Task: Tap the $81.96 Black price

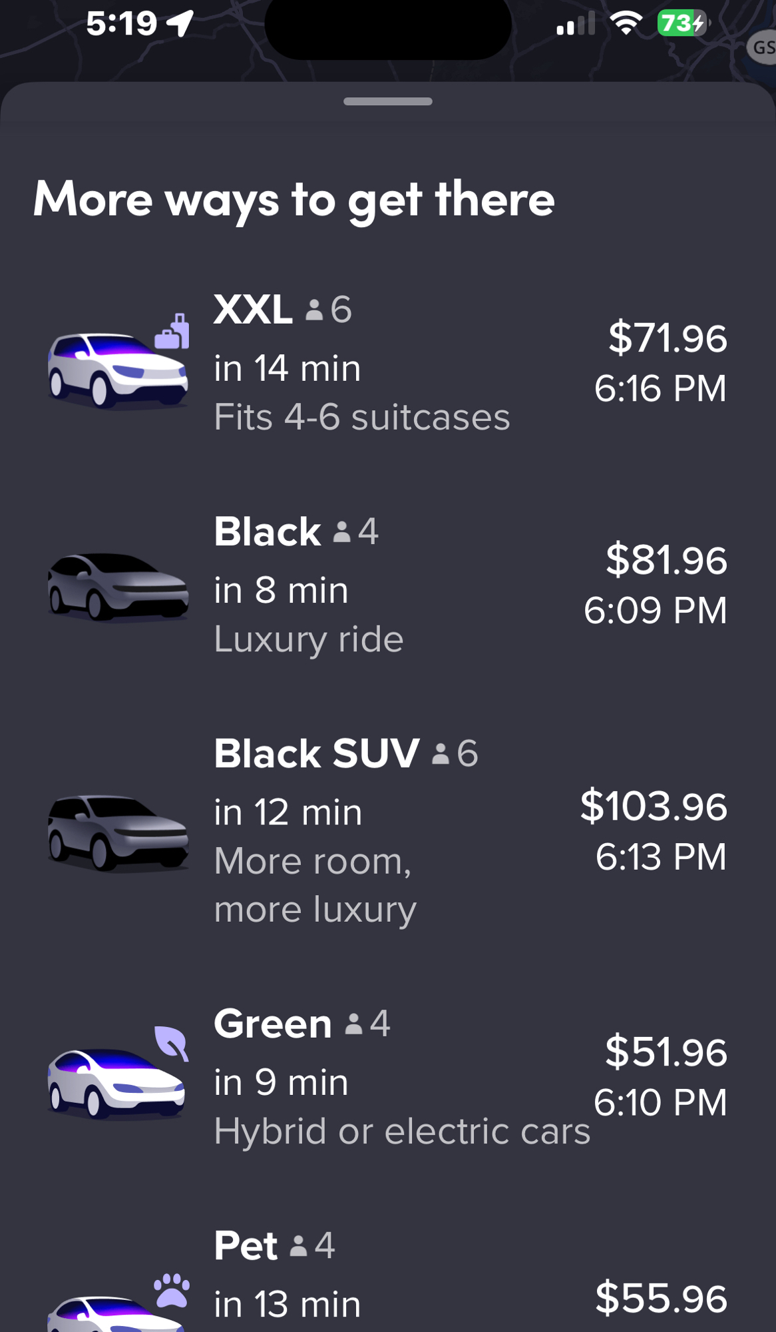Action: 666,560
